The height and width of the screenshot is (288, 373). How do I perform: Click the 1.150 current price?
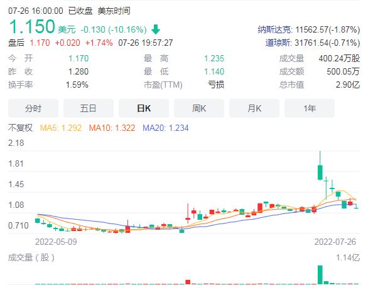(x=32, y=26)
